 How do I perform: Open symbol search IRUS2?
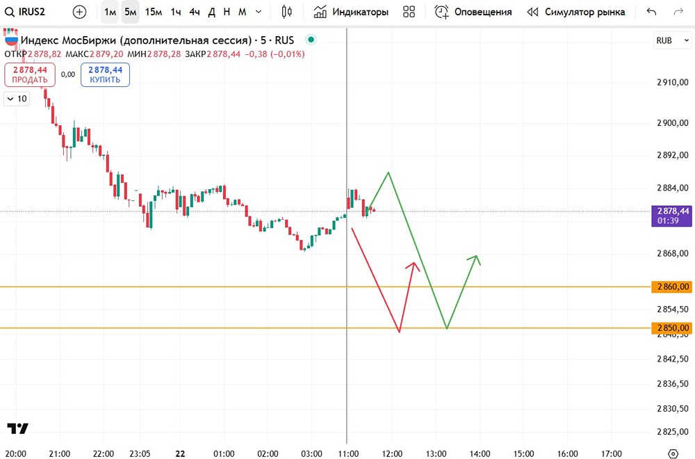pos(25,12)
